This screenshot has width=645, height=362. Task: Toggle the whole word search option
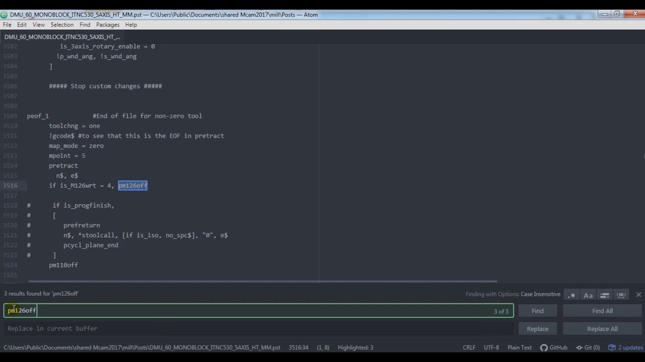point(621,295)
